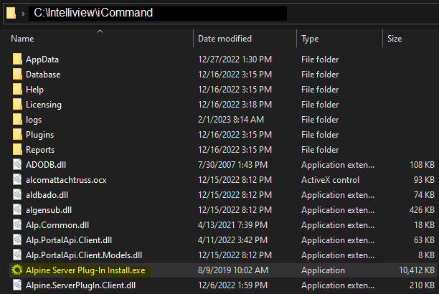
Task: Sort by Size column header
Action: click(x=395, y=38)
